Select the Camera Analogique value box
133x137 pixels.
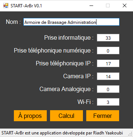tap(108, 89)
